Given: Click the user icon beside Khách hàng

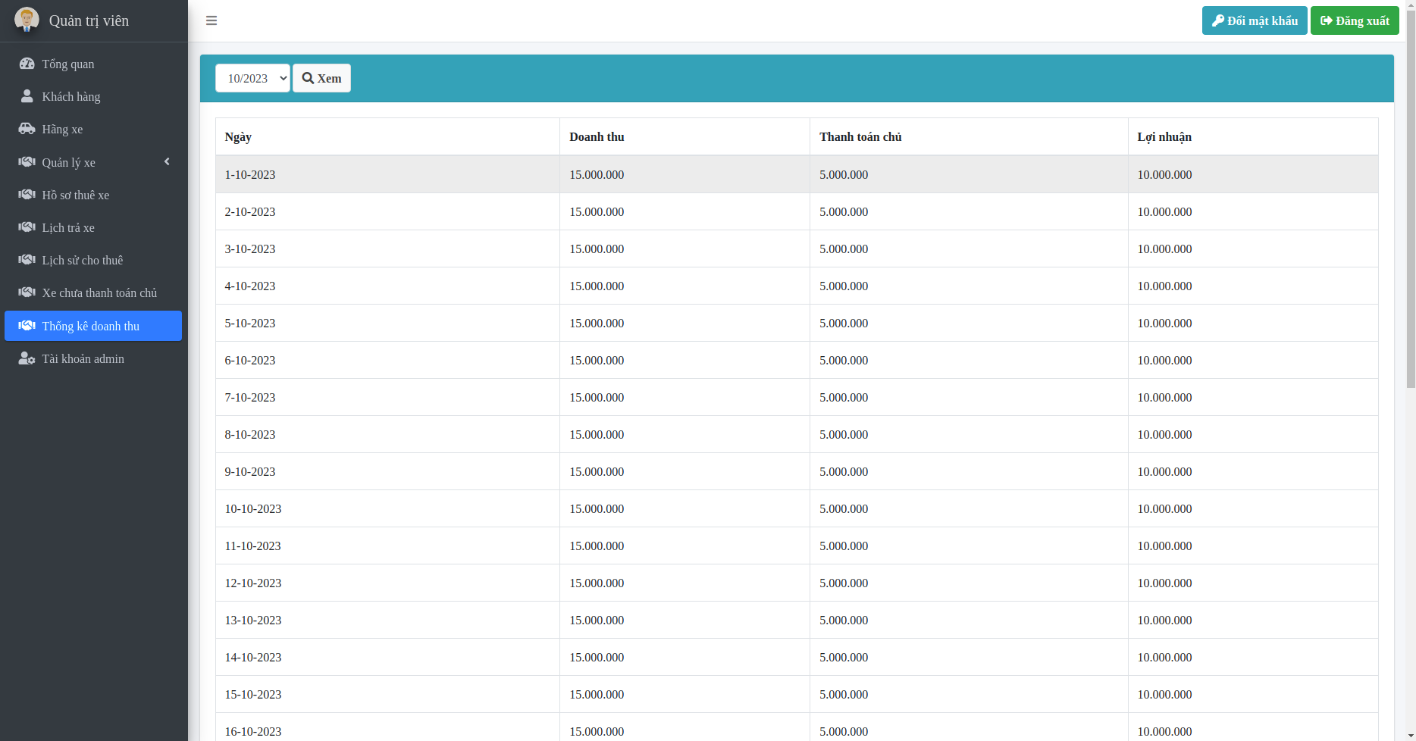Looking at the screenshot, I should [x=27, y=96].
